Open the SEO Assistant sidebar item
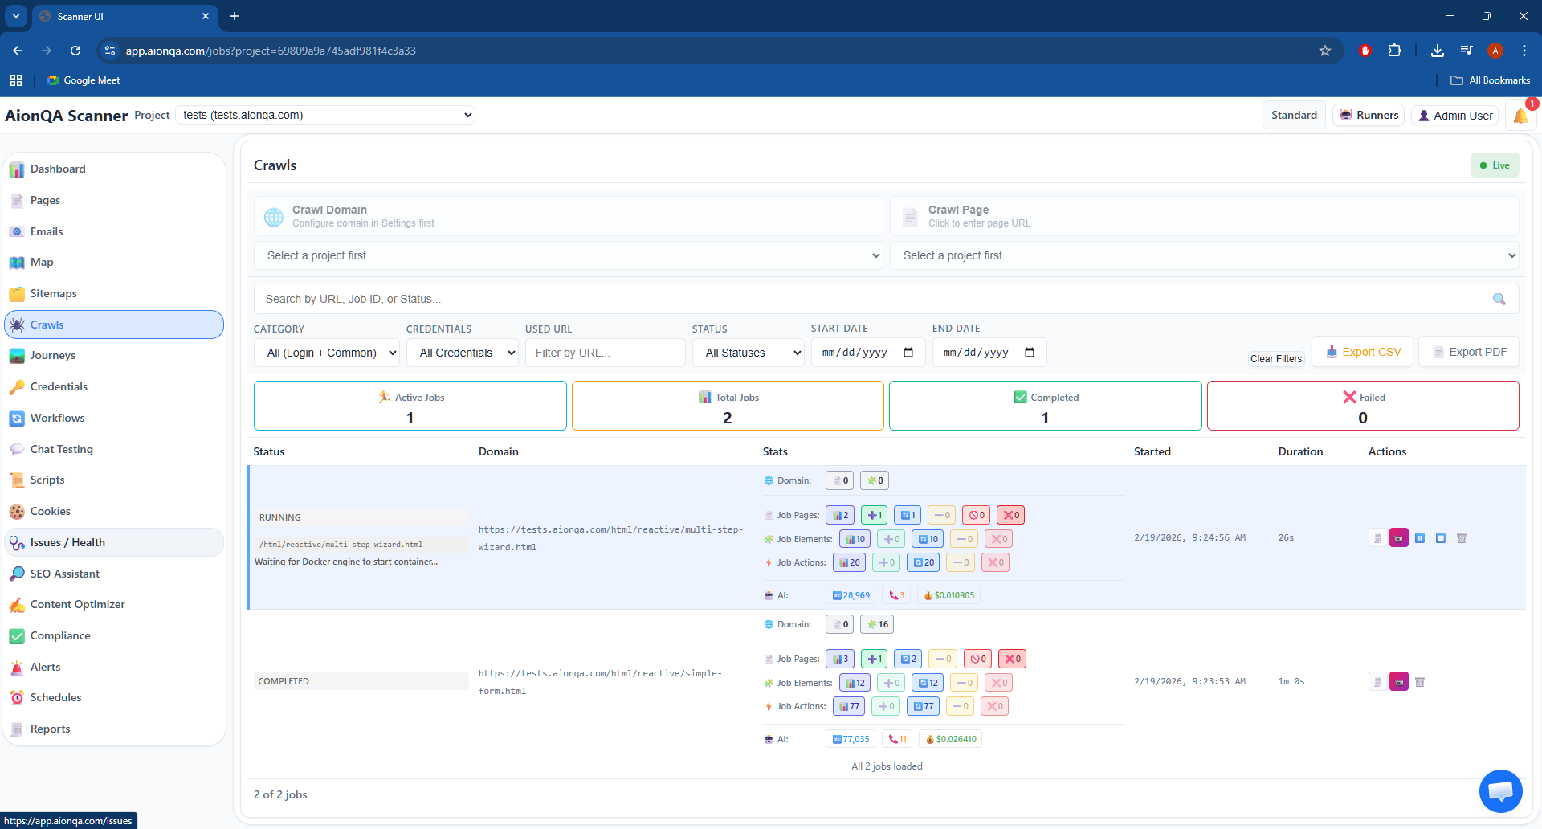The height and width of the screenshot is (829, 1542). 65,574
